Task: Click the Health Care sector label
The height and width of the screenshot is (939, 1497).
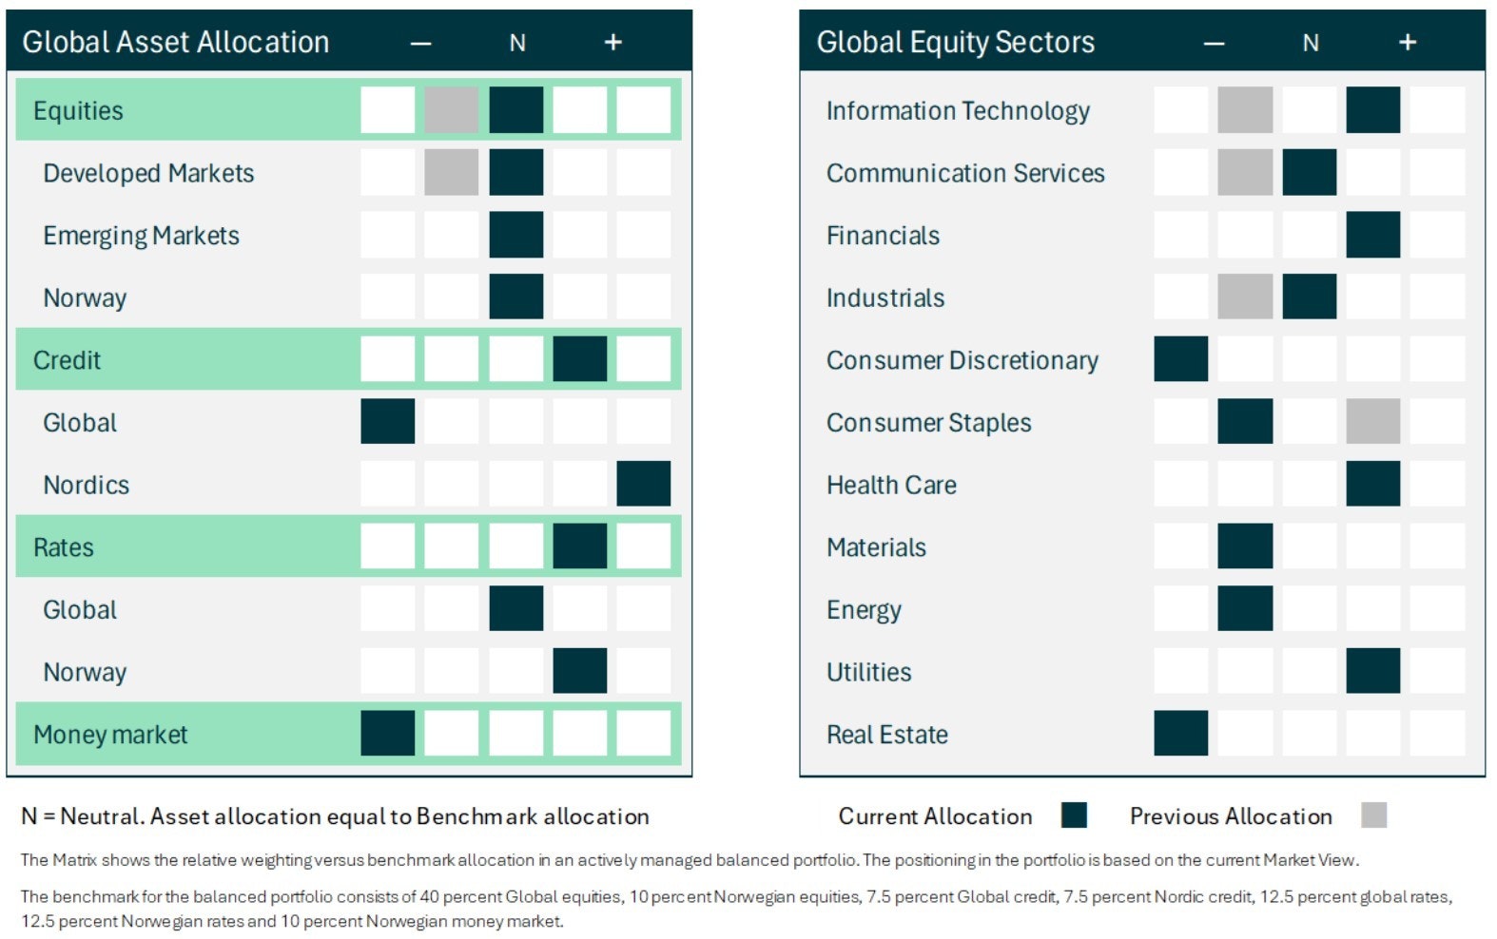Action: 891,485
